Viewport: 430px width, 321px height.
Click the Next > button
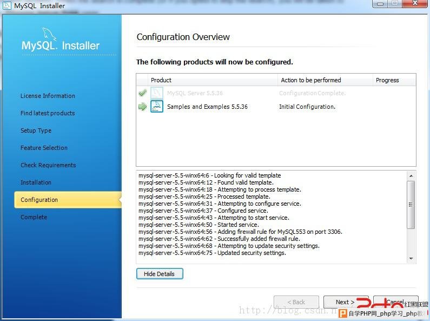(x=345, y=302)
